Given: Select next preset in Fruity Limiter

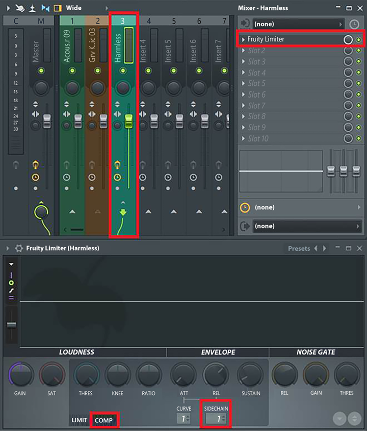Looking at the screenshot, I should tap(325, 249).
